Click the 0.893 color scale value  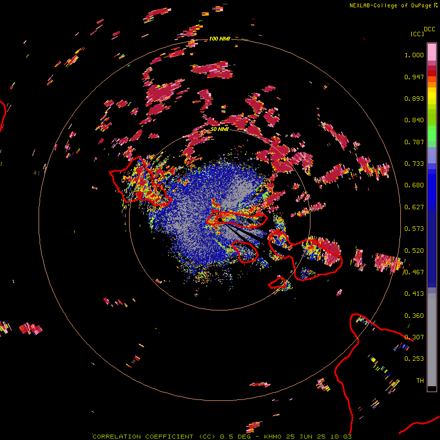(x=414, y=98)
